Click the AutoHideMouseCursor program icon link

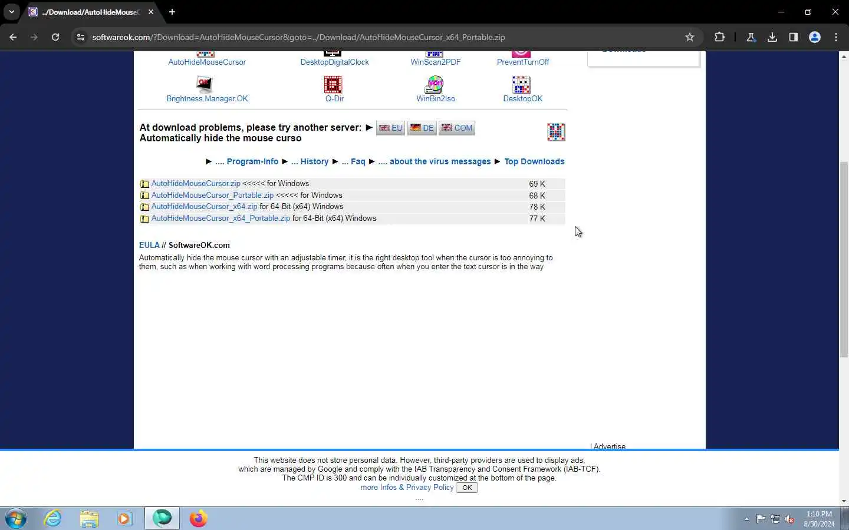pyautogui.click(x=205, y=54)
